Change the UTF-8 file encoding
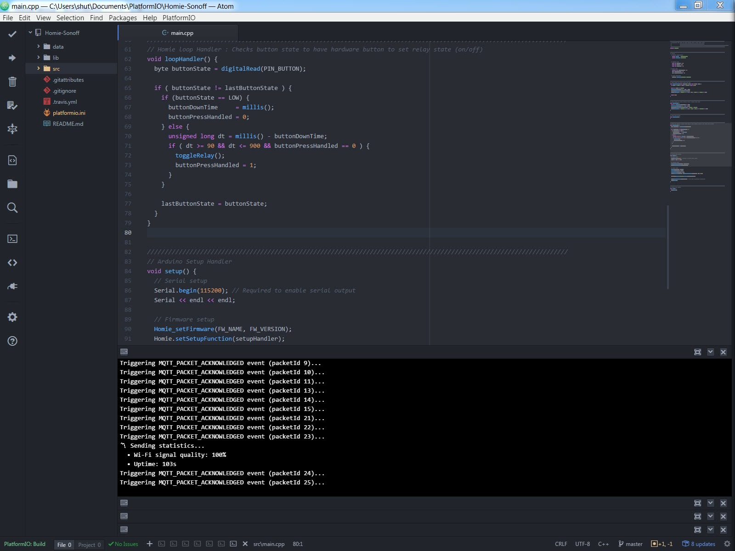 click(x=582, y=544)
